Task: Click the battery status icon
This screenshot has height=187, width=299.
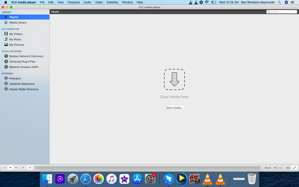Action: pos(214,2)
